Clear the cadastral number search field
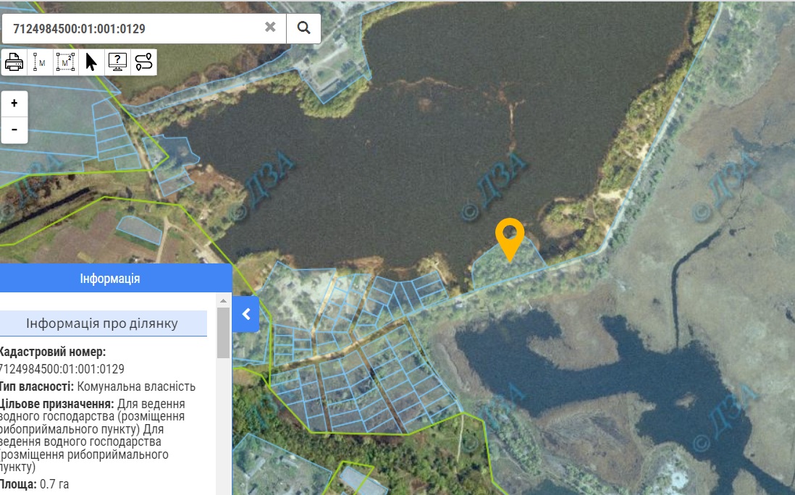 click(270, 27)
